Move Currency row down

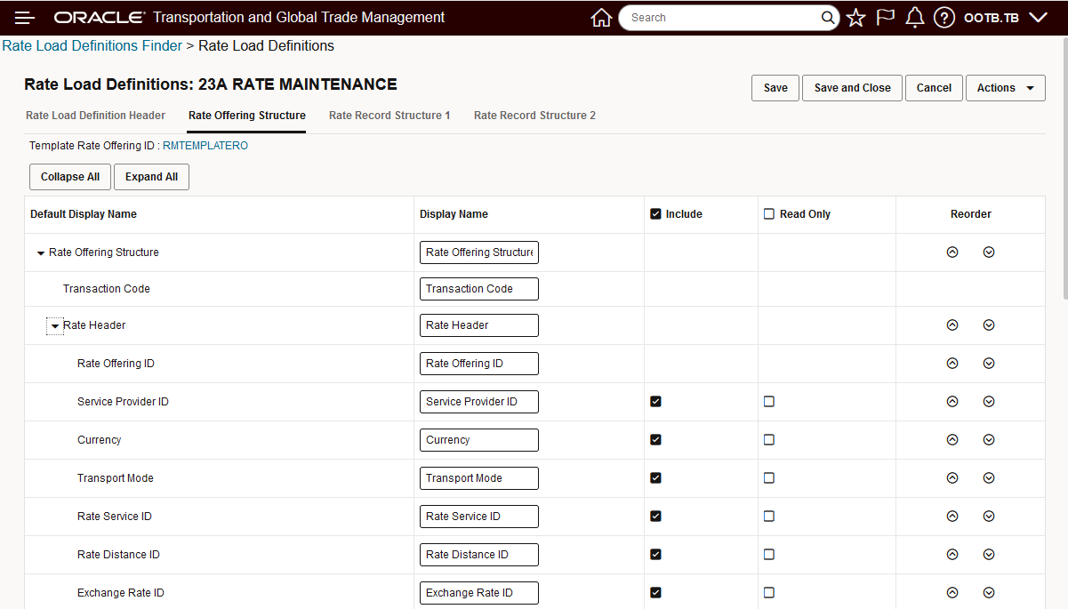coord(989,440)
